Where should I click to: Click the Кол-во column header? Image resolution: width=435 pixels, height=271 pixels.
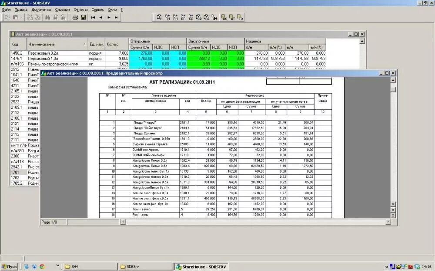[x=117, y=44]
